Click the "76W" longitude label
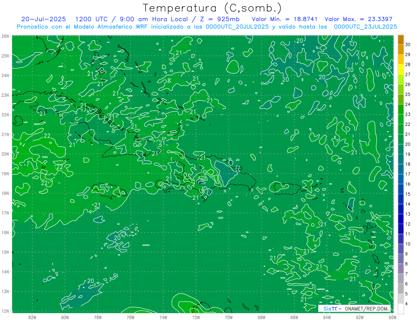The height and width of the screenshot is (322, 417). pos(130,317)
